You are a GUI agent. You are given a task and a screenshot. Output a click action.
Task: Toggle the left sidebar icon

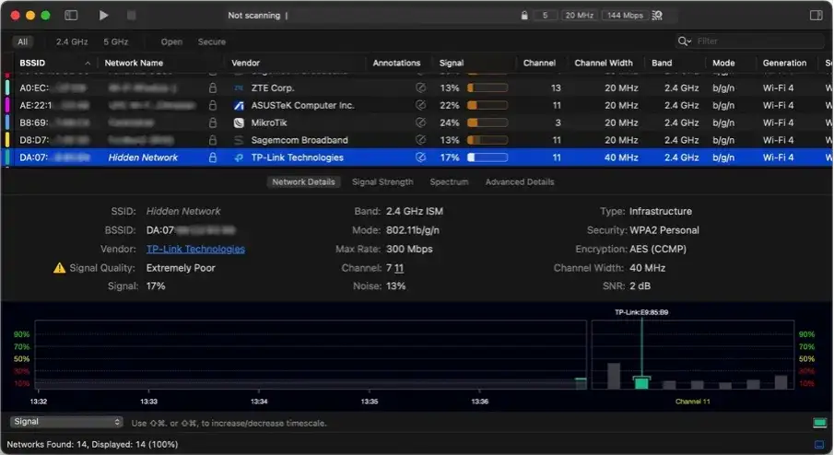tap(72, 16)
